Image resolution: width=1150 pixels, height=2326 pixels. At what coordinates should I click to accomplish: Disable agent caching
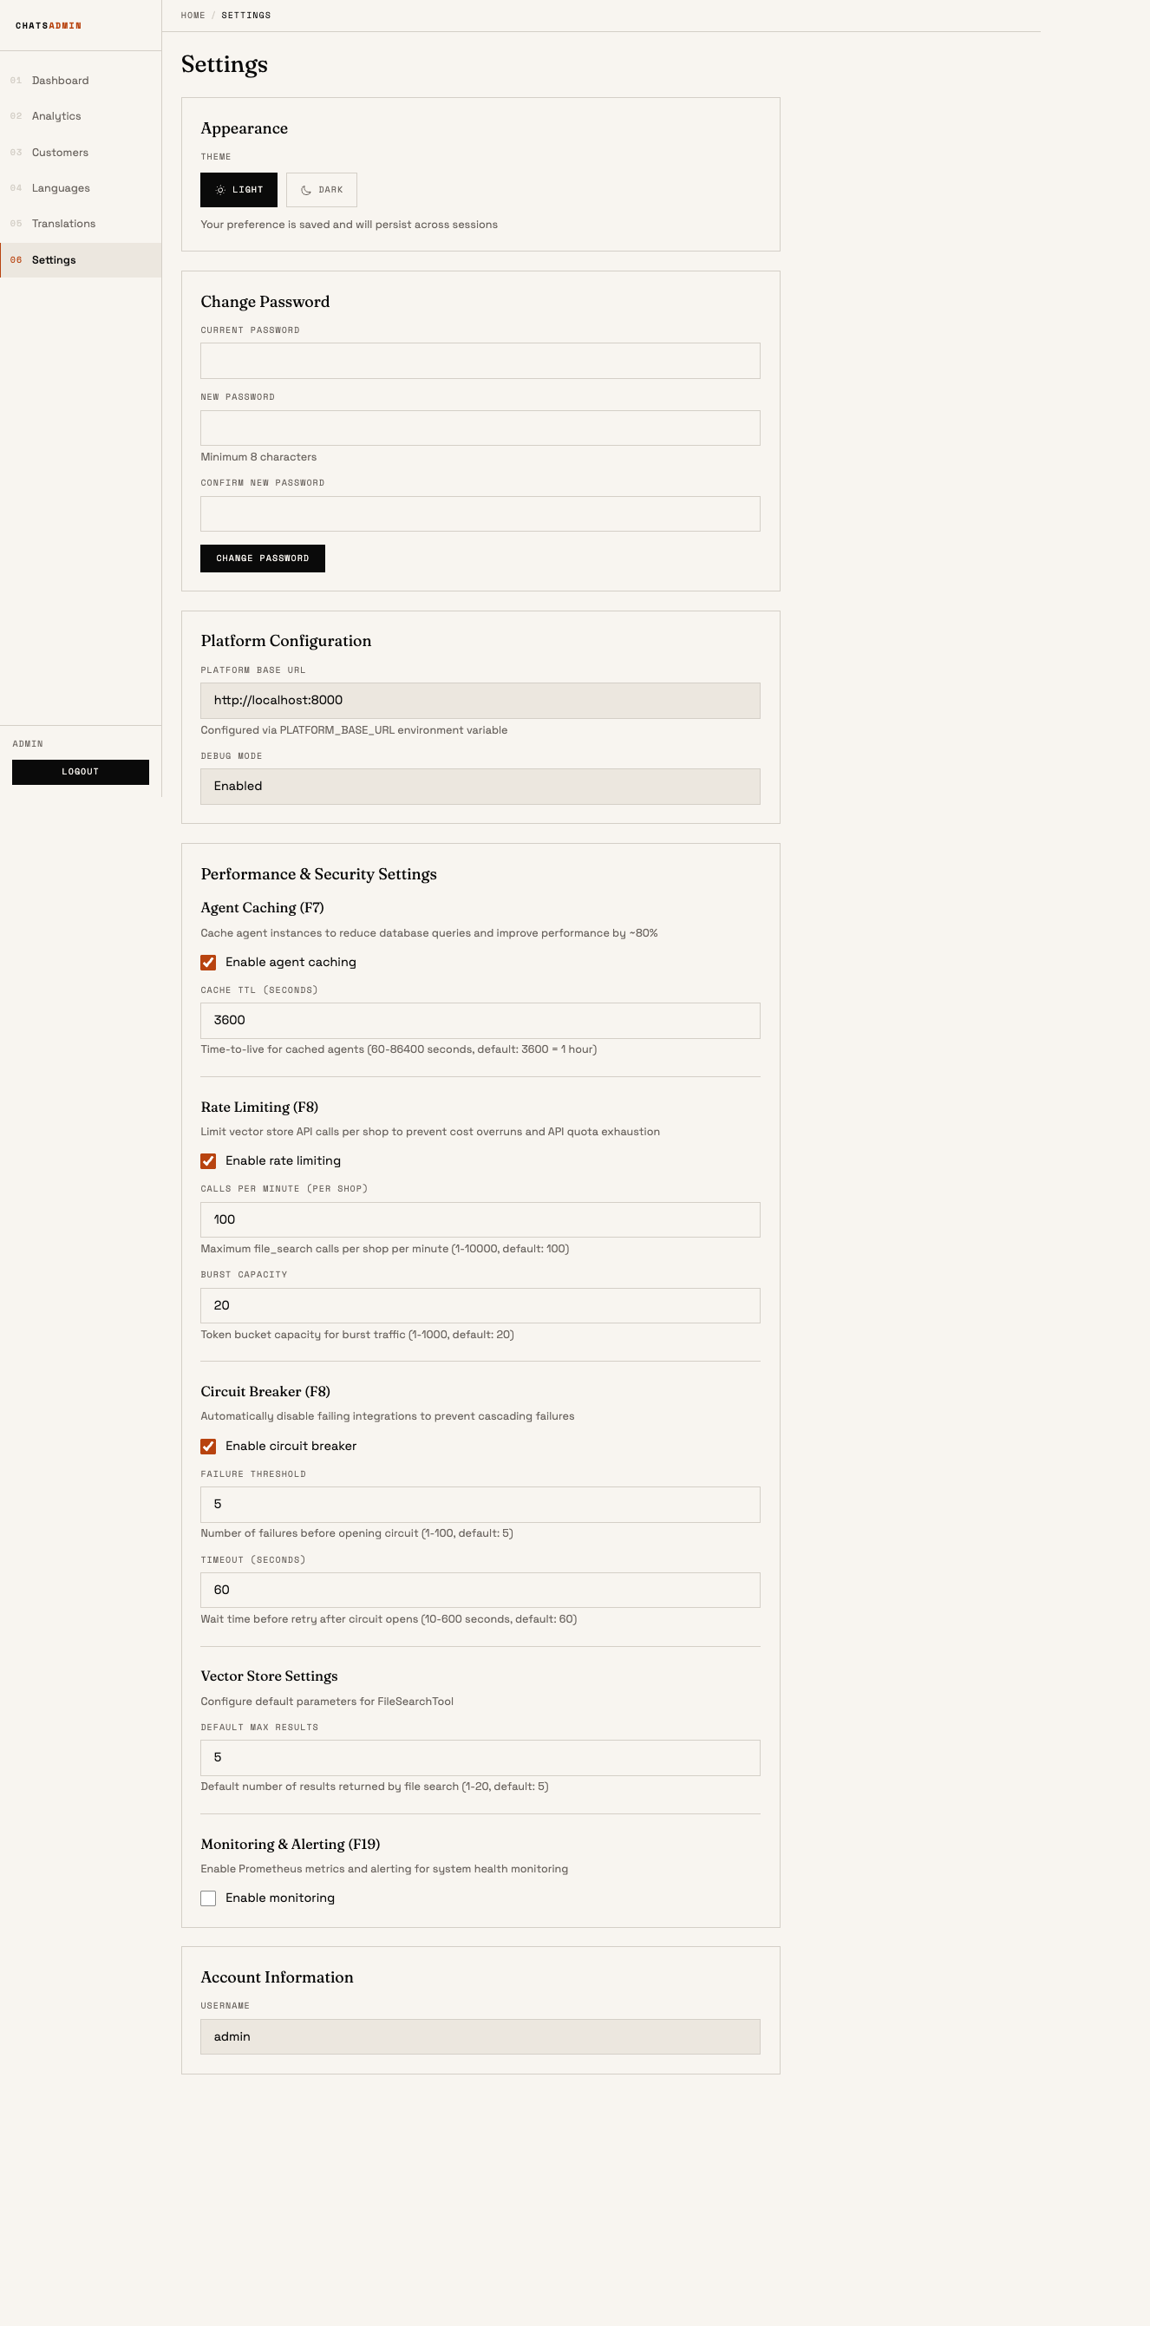[207, 963]
